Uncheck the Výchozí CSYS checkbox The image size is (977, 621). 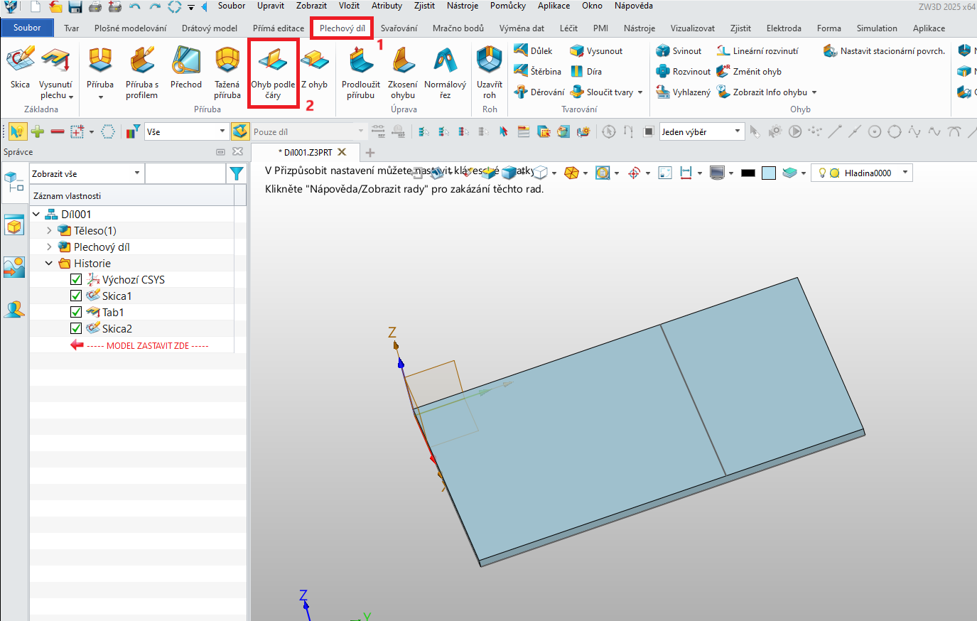(76, 279)
